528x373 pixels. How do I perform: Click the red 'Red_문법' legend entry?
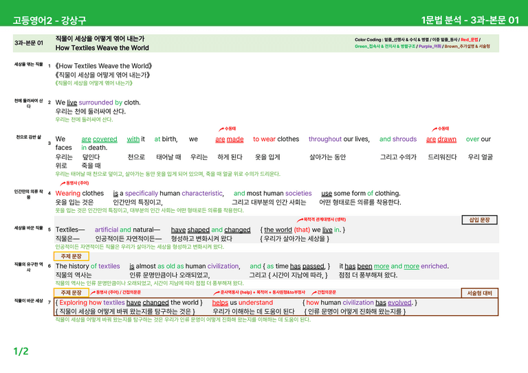[x=469, y=40]
